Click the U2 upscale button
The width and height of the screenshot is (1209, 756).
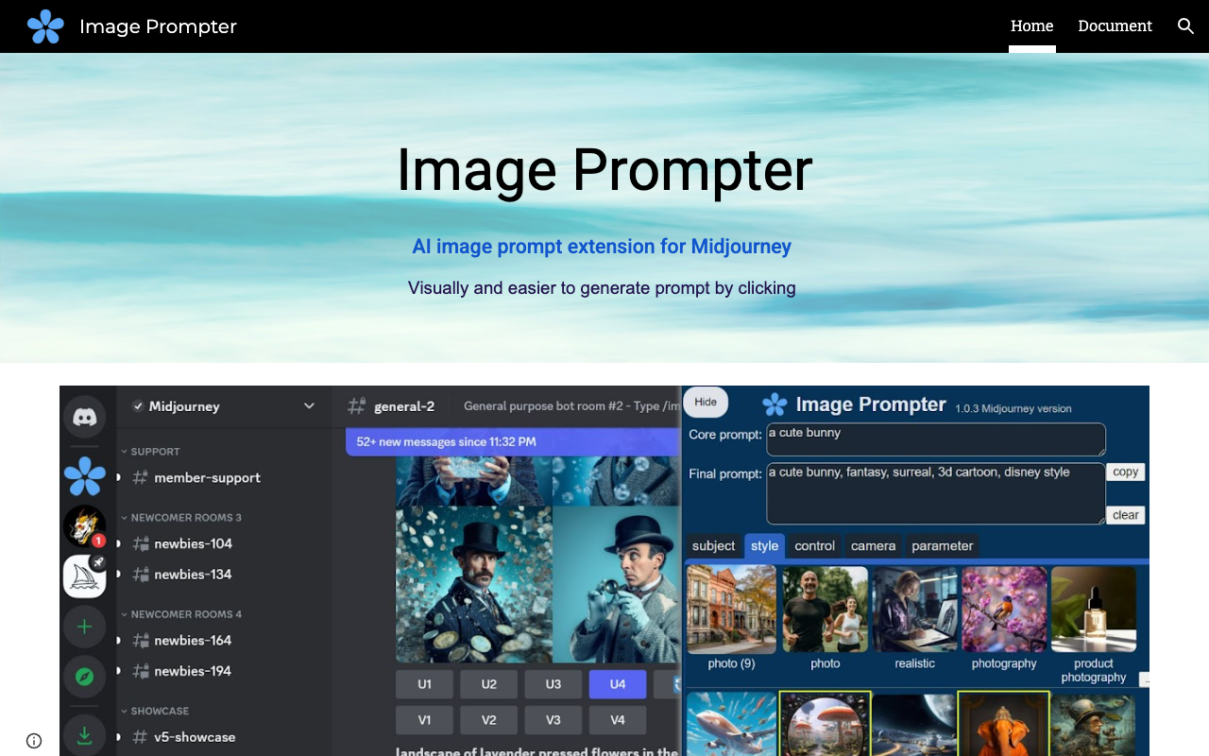pos(489,684)
